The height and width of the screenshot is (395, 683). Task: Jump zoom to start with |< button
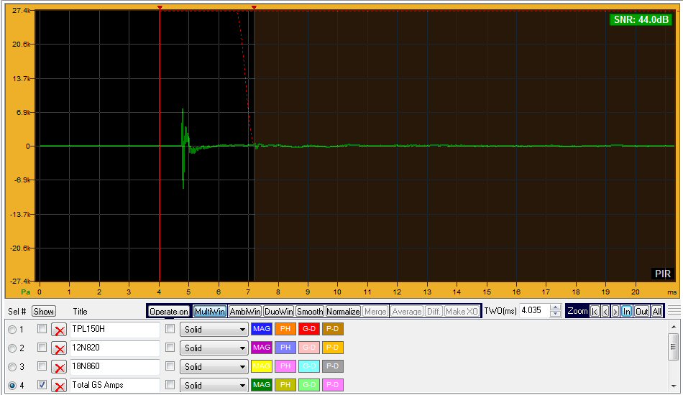[x=595, y=311]
